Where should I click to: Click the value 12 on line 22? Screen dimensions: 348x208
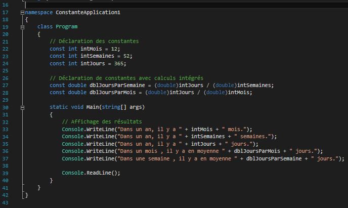(x=114, y=49)
